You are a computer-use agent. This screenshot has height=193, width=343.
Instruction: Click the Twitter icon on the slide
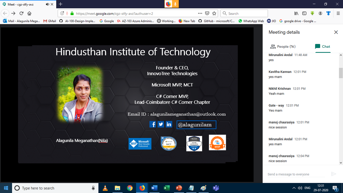tap(161, 124)
